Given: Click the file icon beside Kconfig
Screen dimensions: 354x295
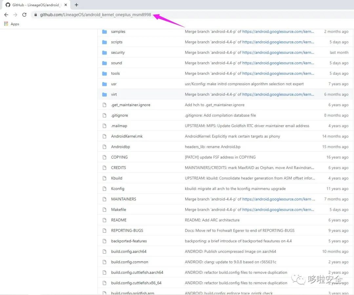Looking at the screenshot, I should (104, 189).
